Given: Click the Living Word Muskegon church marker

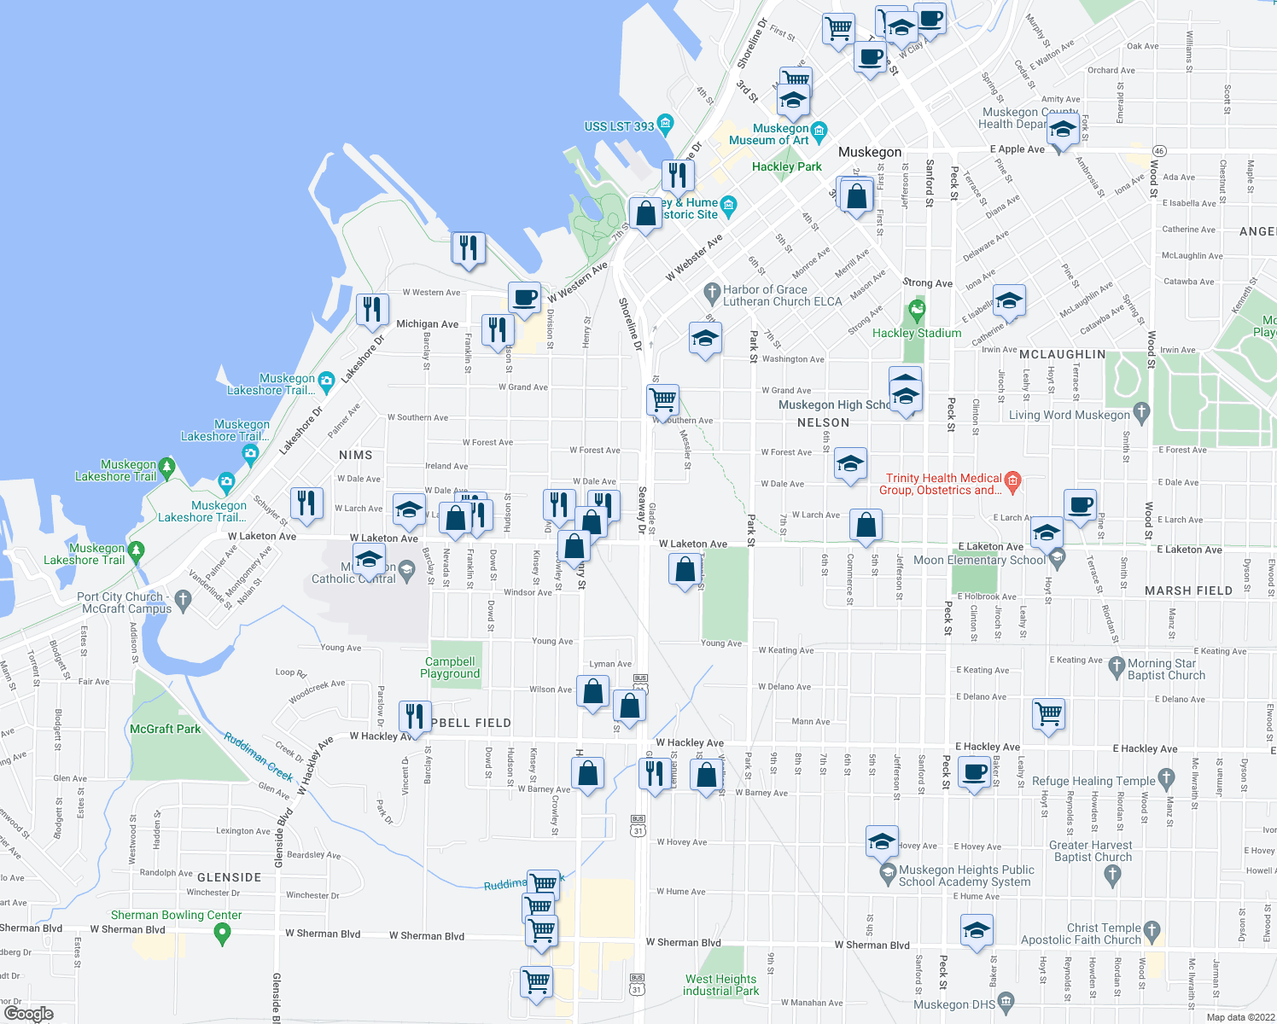Looking at the screenshot, I should [x=1141, y=413].
